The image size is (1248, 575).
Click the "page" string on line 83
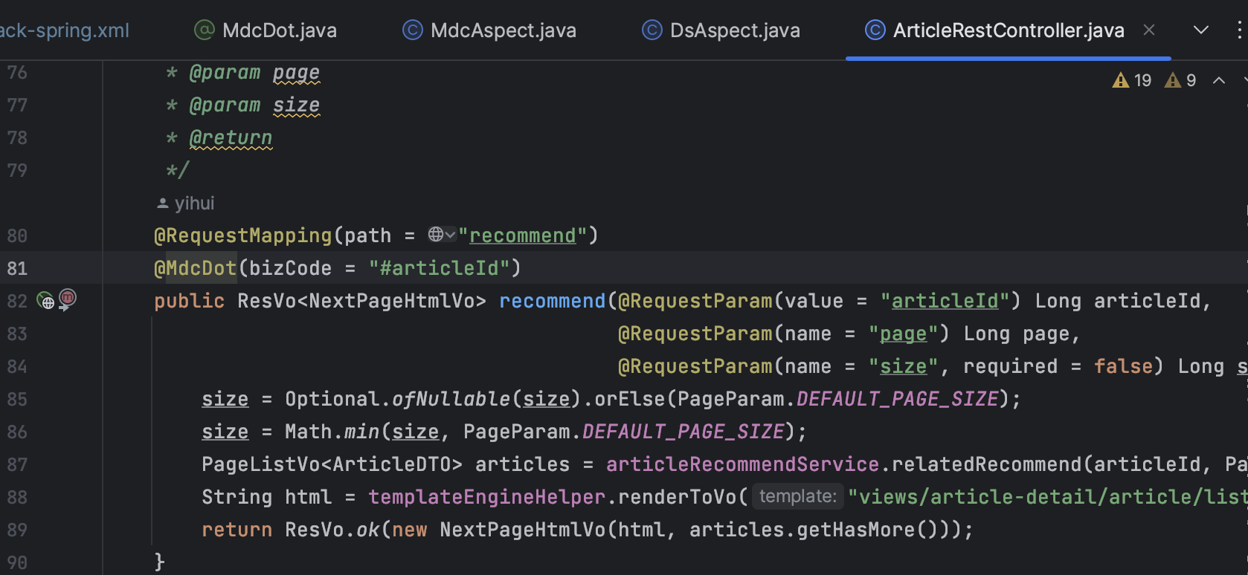[x=904, y=334]
